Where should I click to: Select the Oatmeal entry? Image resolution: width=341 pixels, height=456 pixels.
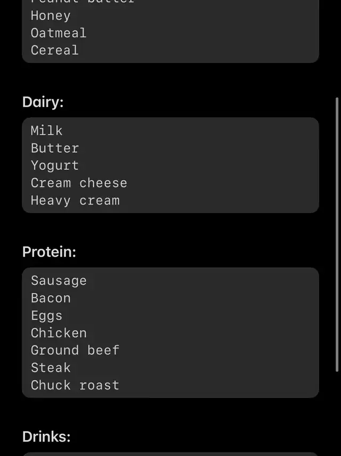click(x=59, y=33)
